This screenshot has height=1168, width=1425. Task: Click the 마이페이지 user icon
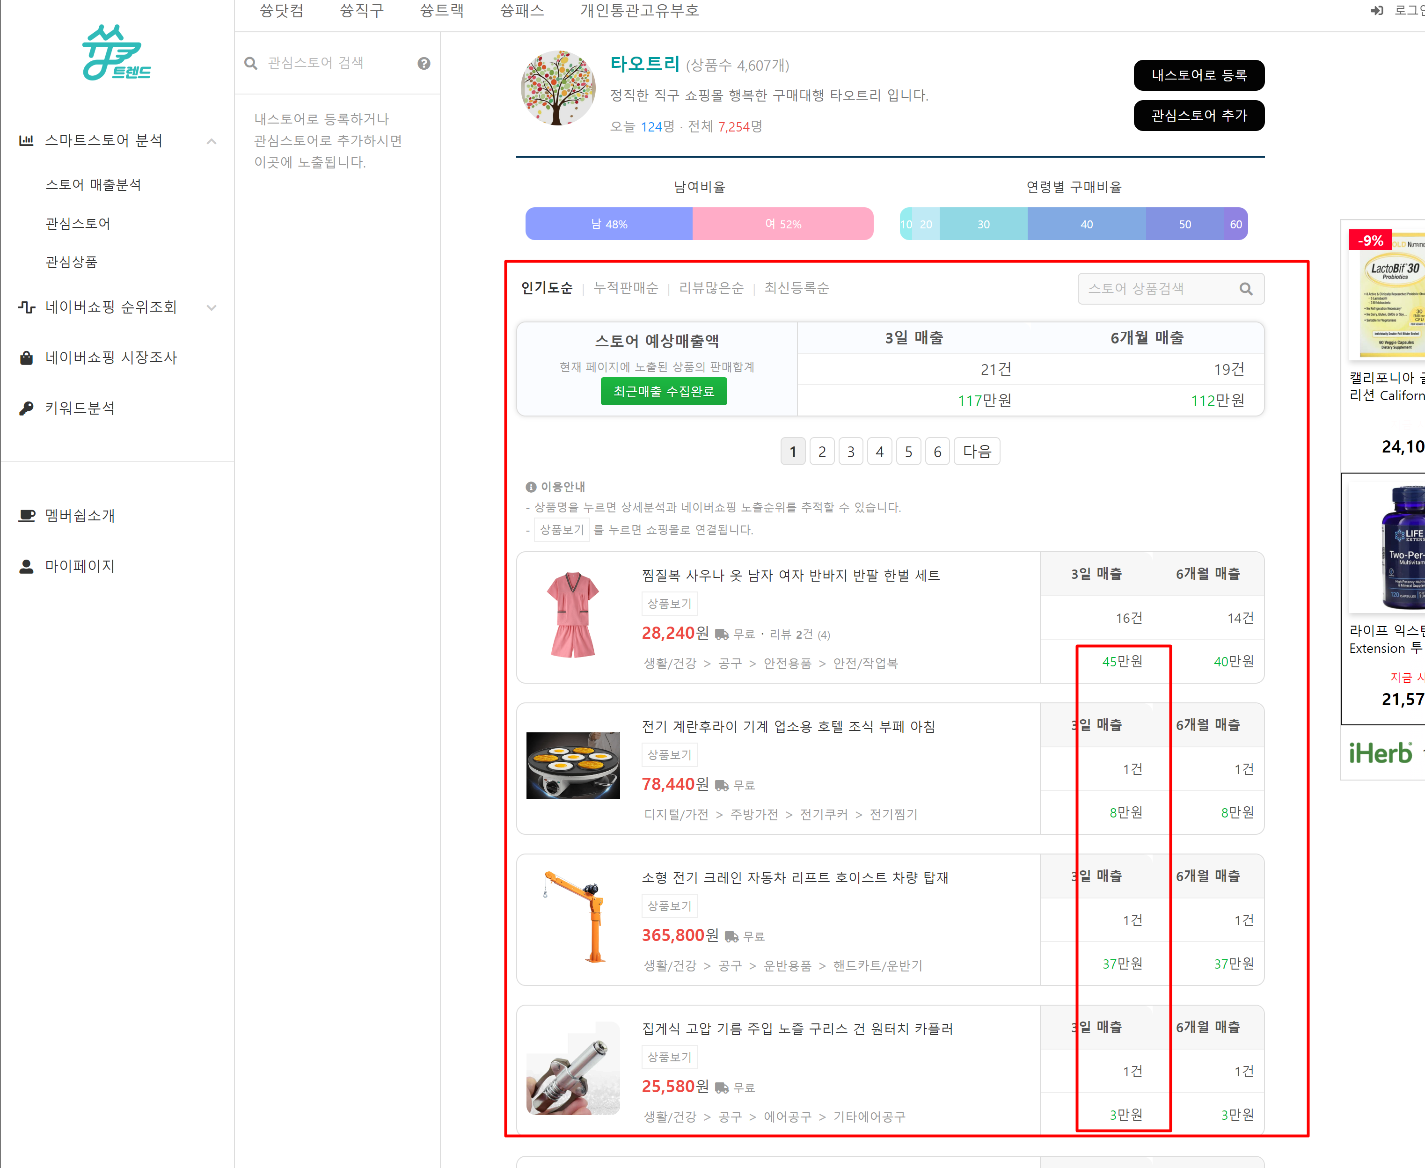coord(26,567)
